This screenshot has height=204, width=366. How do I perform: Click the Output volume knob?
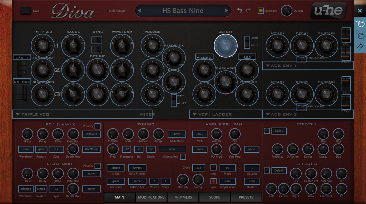(286, 11)
